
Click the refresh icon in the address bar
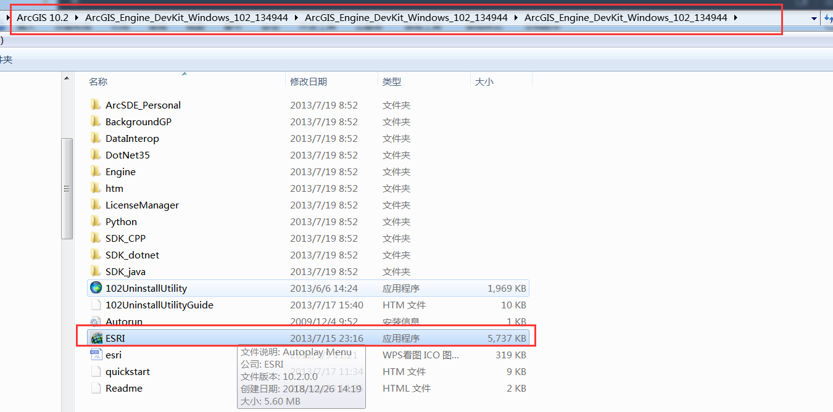coord(829,18)
